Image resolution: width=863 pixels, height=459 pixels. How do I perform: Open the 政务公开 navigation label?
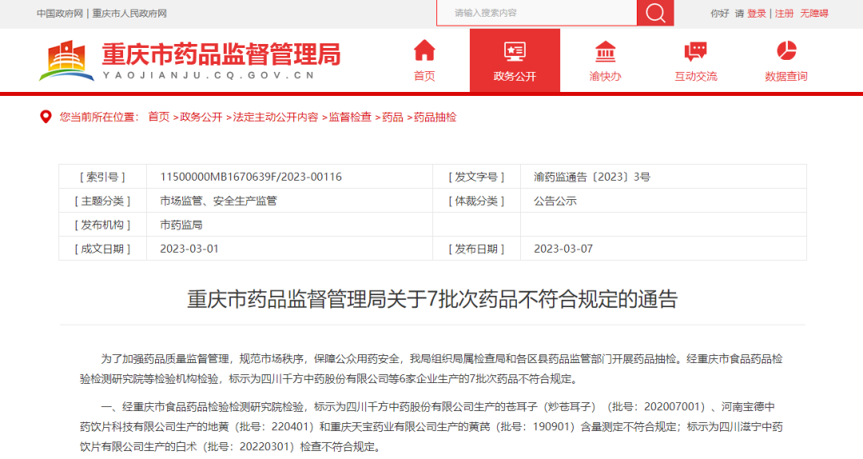click(x=515, y=76)
